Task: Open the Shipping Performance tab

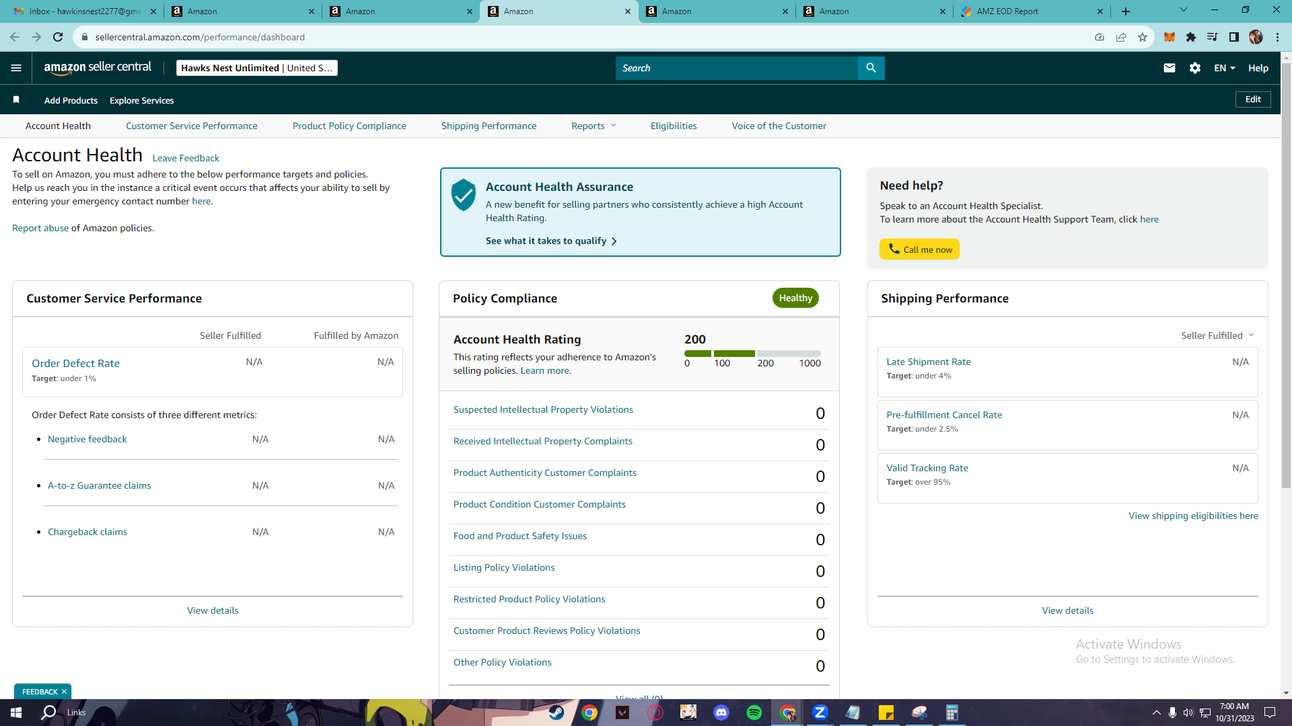Action: (x=489, y=126)
